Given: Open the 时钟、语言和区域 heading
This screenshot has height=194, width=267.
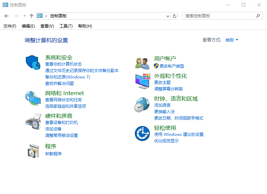Looking at the screenshot, I should [176, 99].
